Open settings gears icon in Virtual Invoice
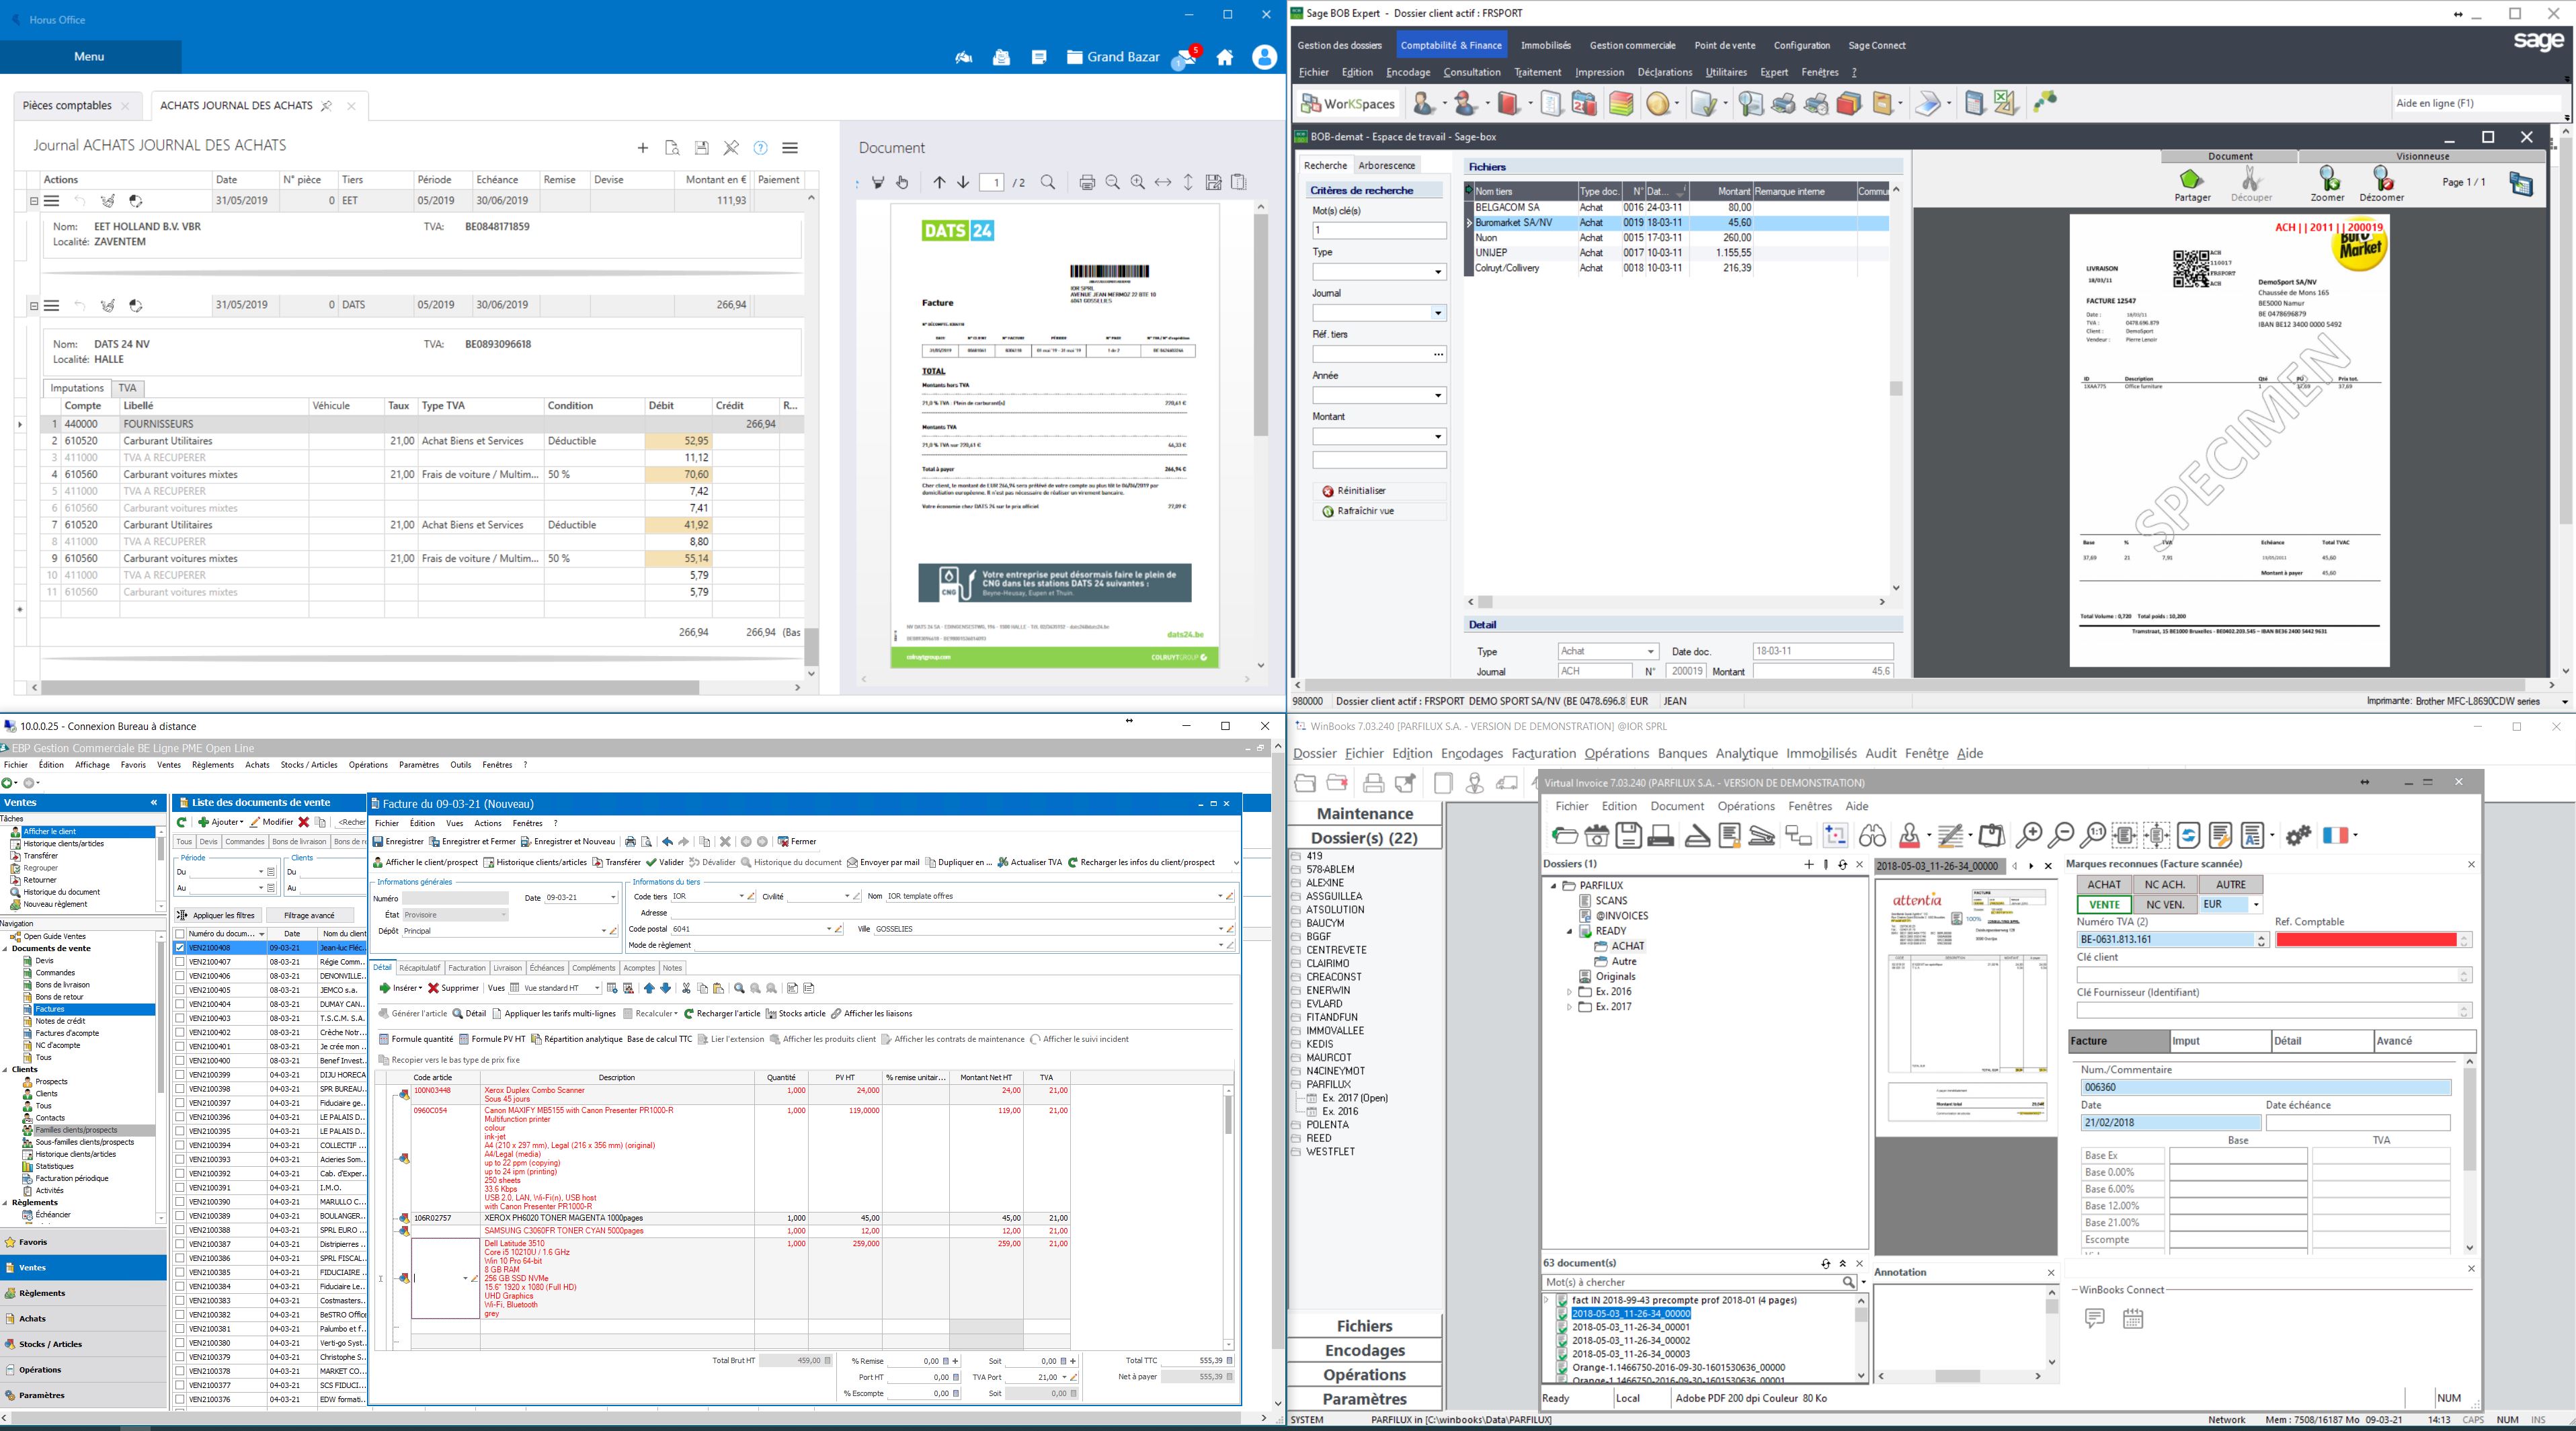This screenshot has height=1431, width=2576. point(2299,835)
